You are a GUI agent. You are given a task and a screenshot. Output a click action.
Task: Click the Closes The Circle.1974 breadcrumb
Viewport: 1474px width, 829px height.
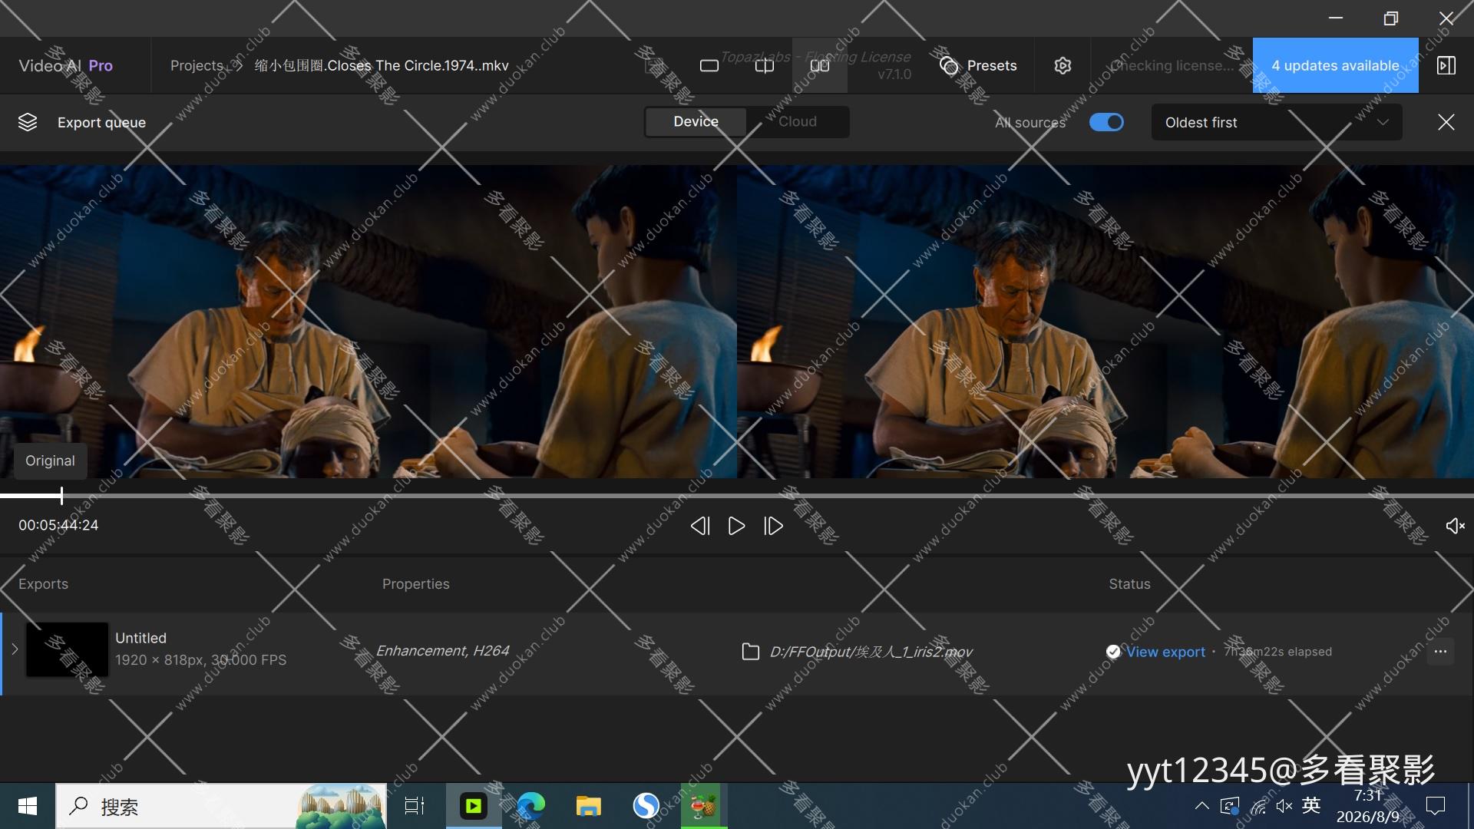click(382, 66)
